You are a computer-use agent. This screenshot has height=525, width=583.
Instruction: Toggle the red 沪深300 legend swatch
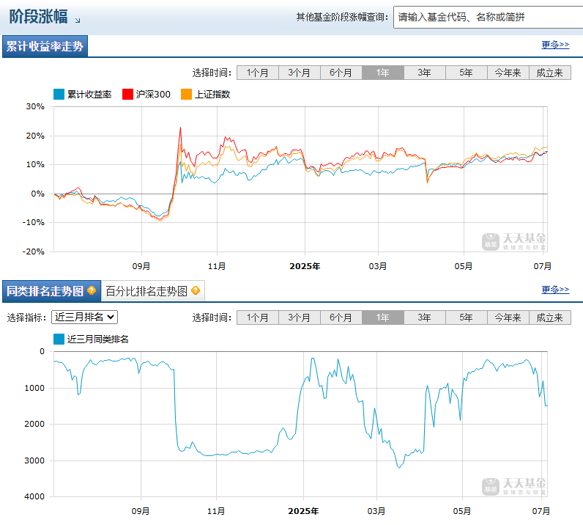(x=127, y=94)
